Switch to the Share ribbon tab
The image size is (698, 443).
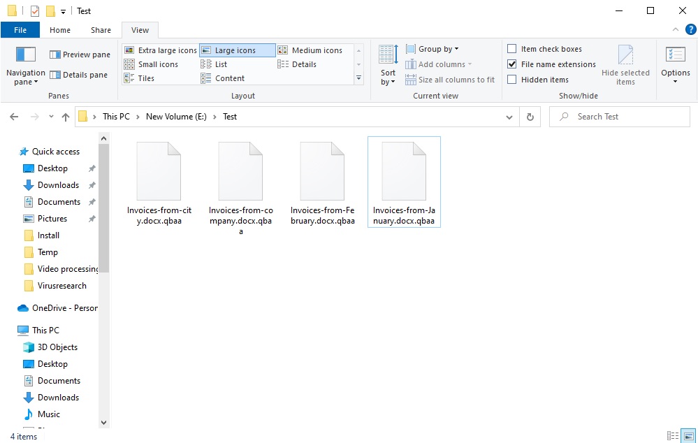[x=101, y=30]
